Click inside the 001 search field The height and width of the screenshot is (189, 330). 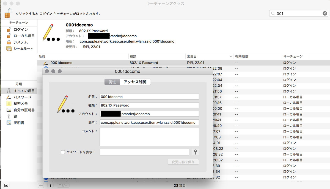pos(298,13)
